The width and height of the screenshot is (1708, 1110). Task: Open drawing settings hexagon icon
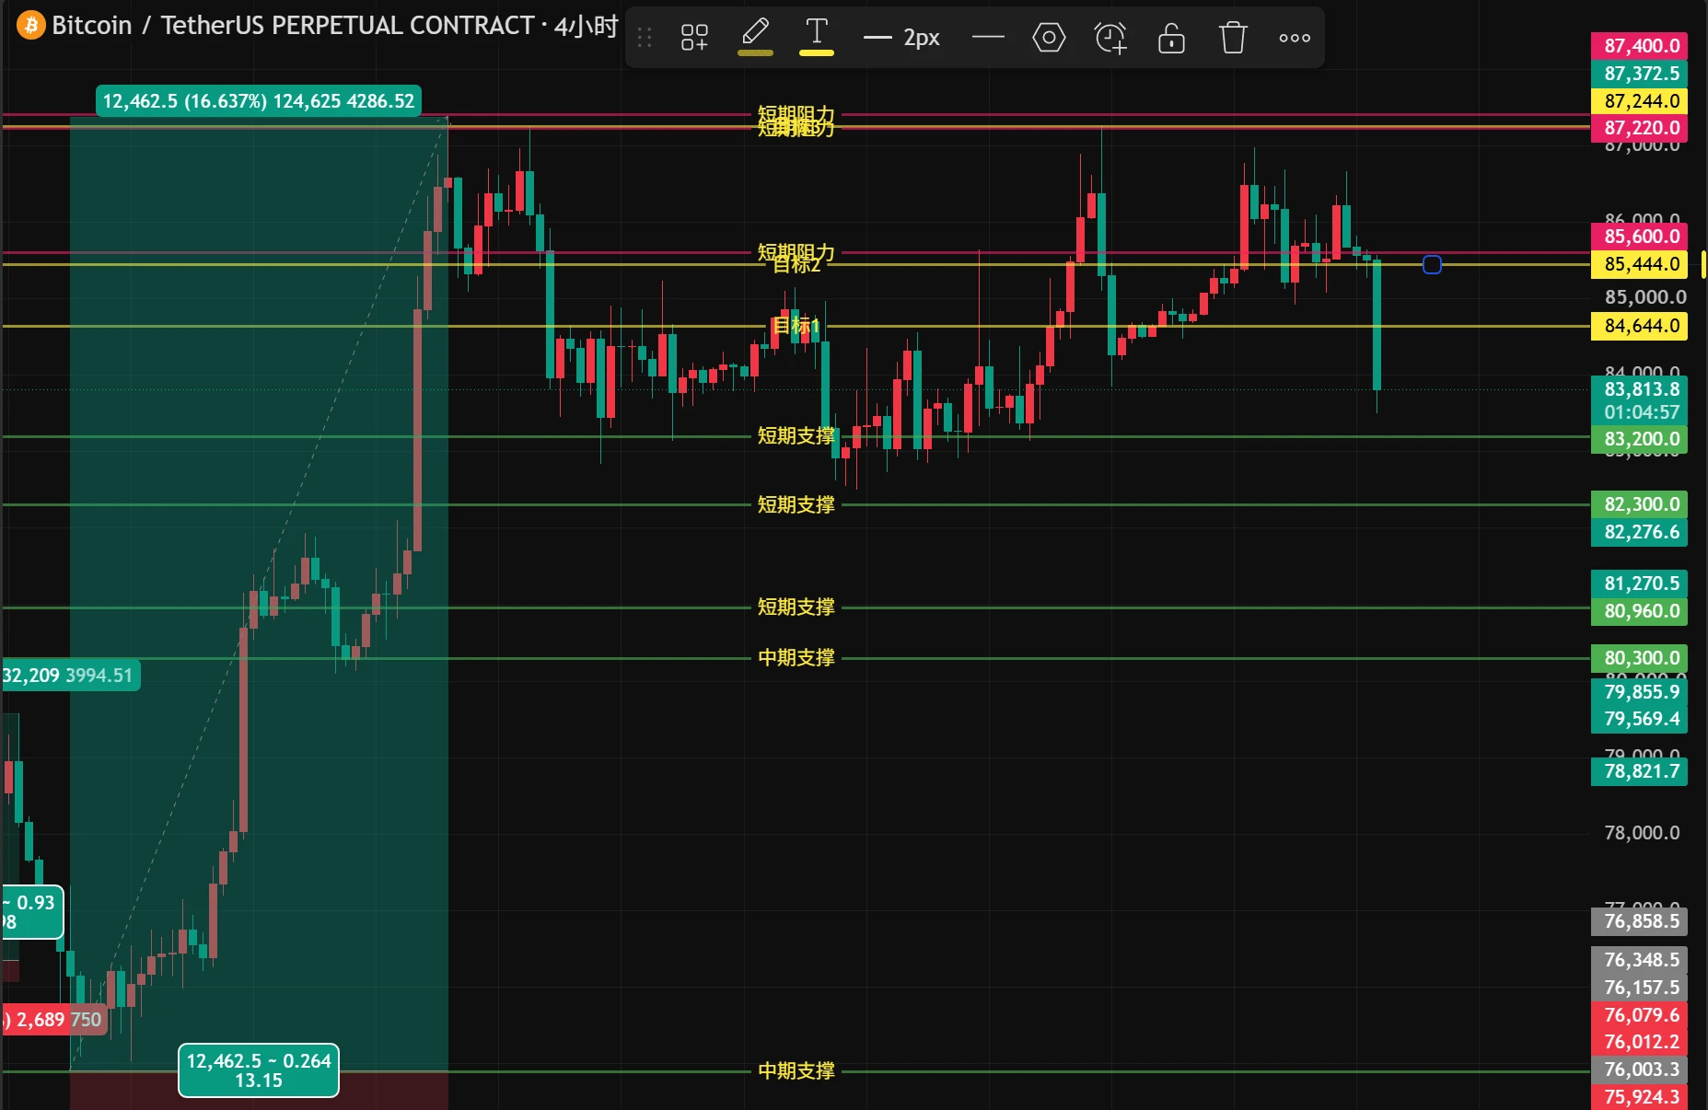[x=1049, y=38]
